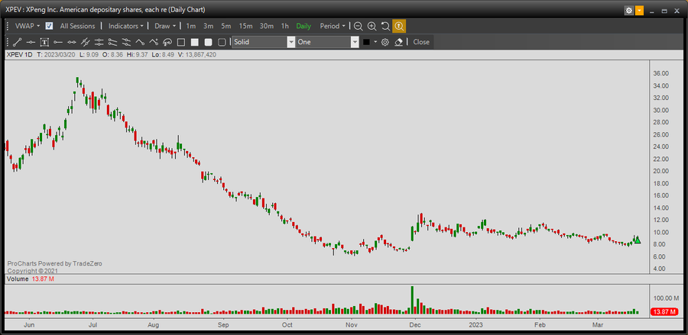The height and width of the screenshot is (335, 688).
Task: Click the Close button on drawing toolbar
Action: pyautogui.click(x=421, y=42)
